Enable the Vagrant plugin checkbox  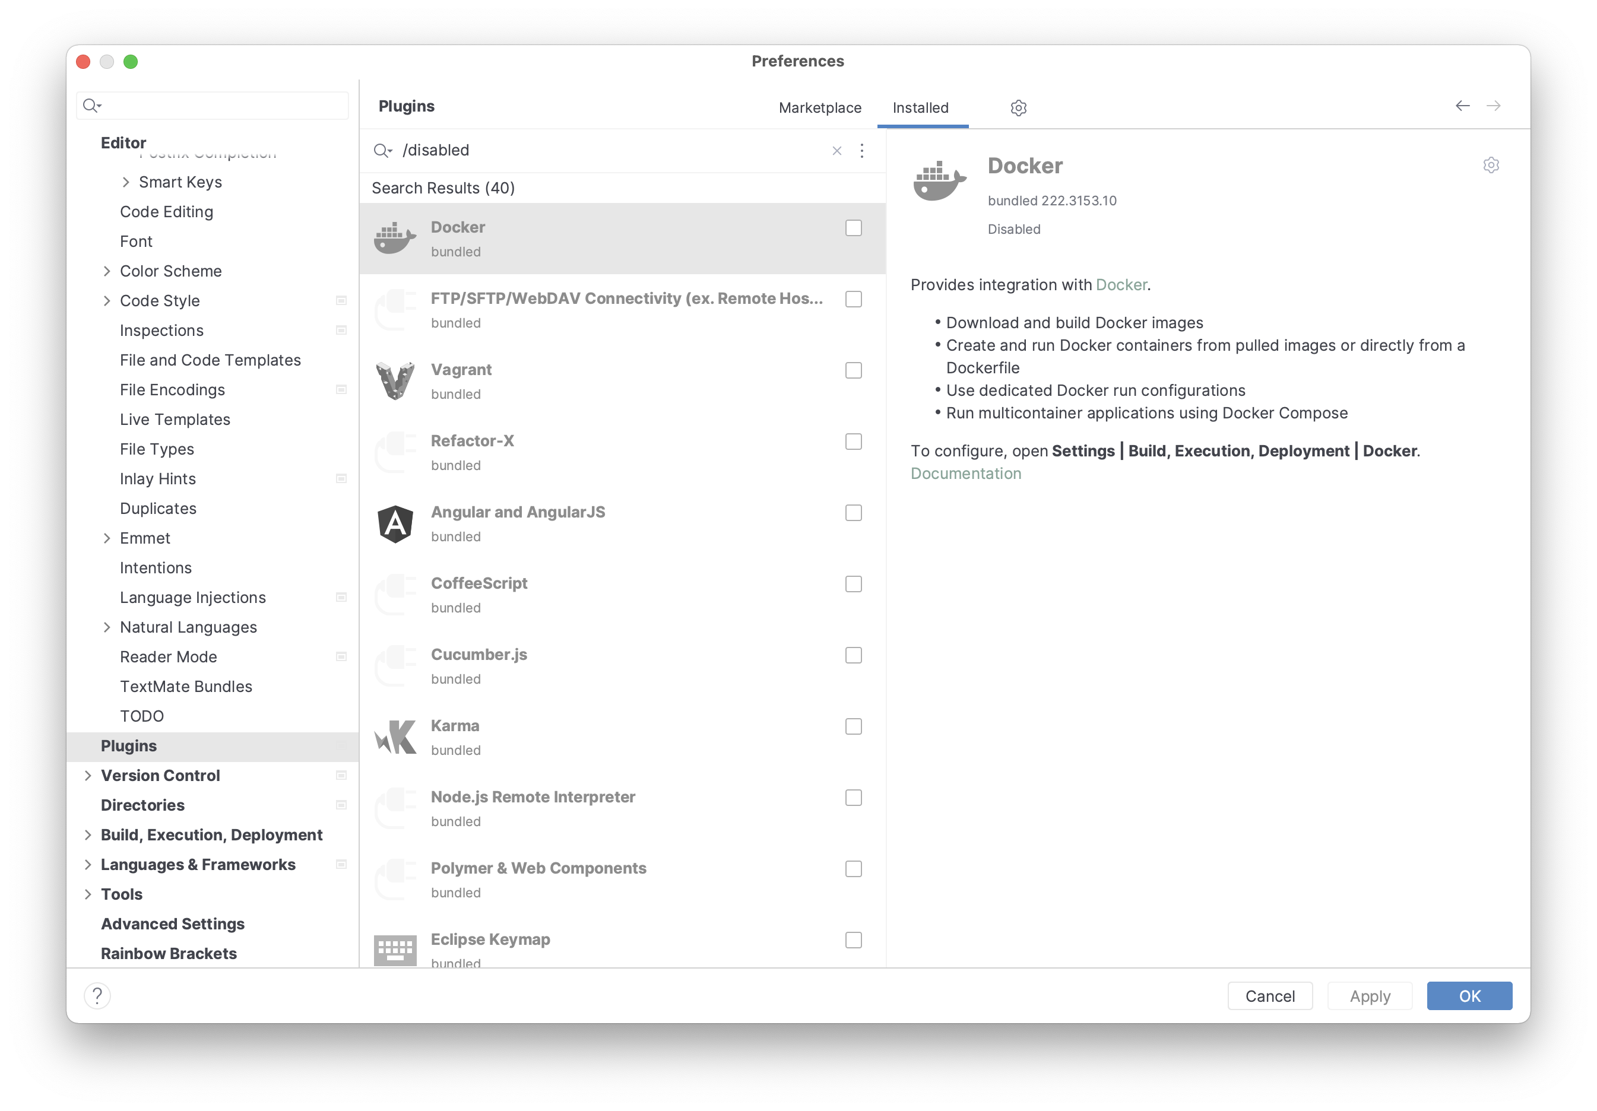click(854, 370)
